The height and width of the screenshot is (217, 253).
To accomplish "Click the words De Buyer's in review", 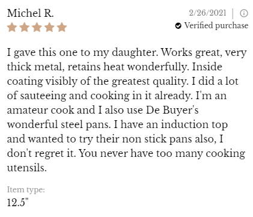I will click(x=172, y=110).
